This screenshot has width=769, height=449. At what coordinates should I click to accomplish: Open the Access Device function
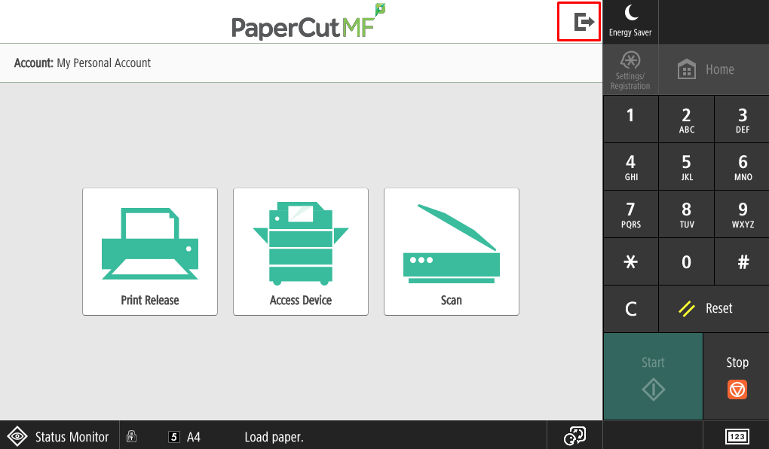click(x=301, y=252)
